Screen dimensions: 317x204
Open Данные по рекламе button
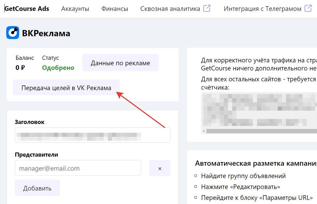point(120,63)
